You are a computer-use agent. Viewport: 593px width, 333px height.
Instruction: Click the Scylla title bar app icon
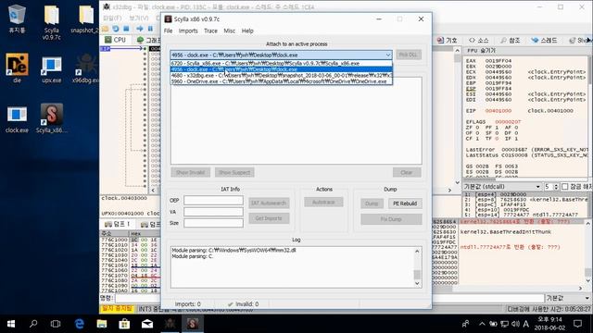click(x=169, y=18)
